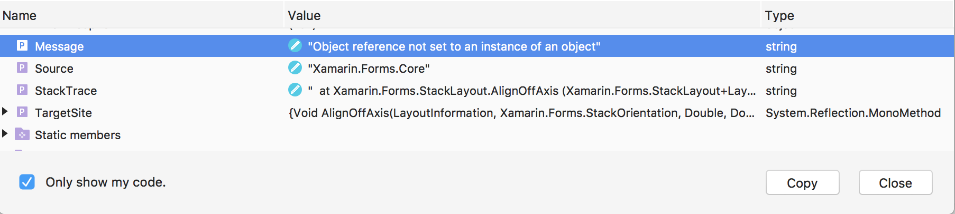Select the StackTrace row
Viewport: 955px width, 214px height.
click(477, 91)
